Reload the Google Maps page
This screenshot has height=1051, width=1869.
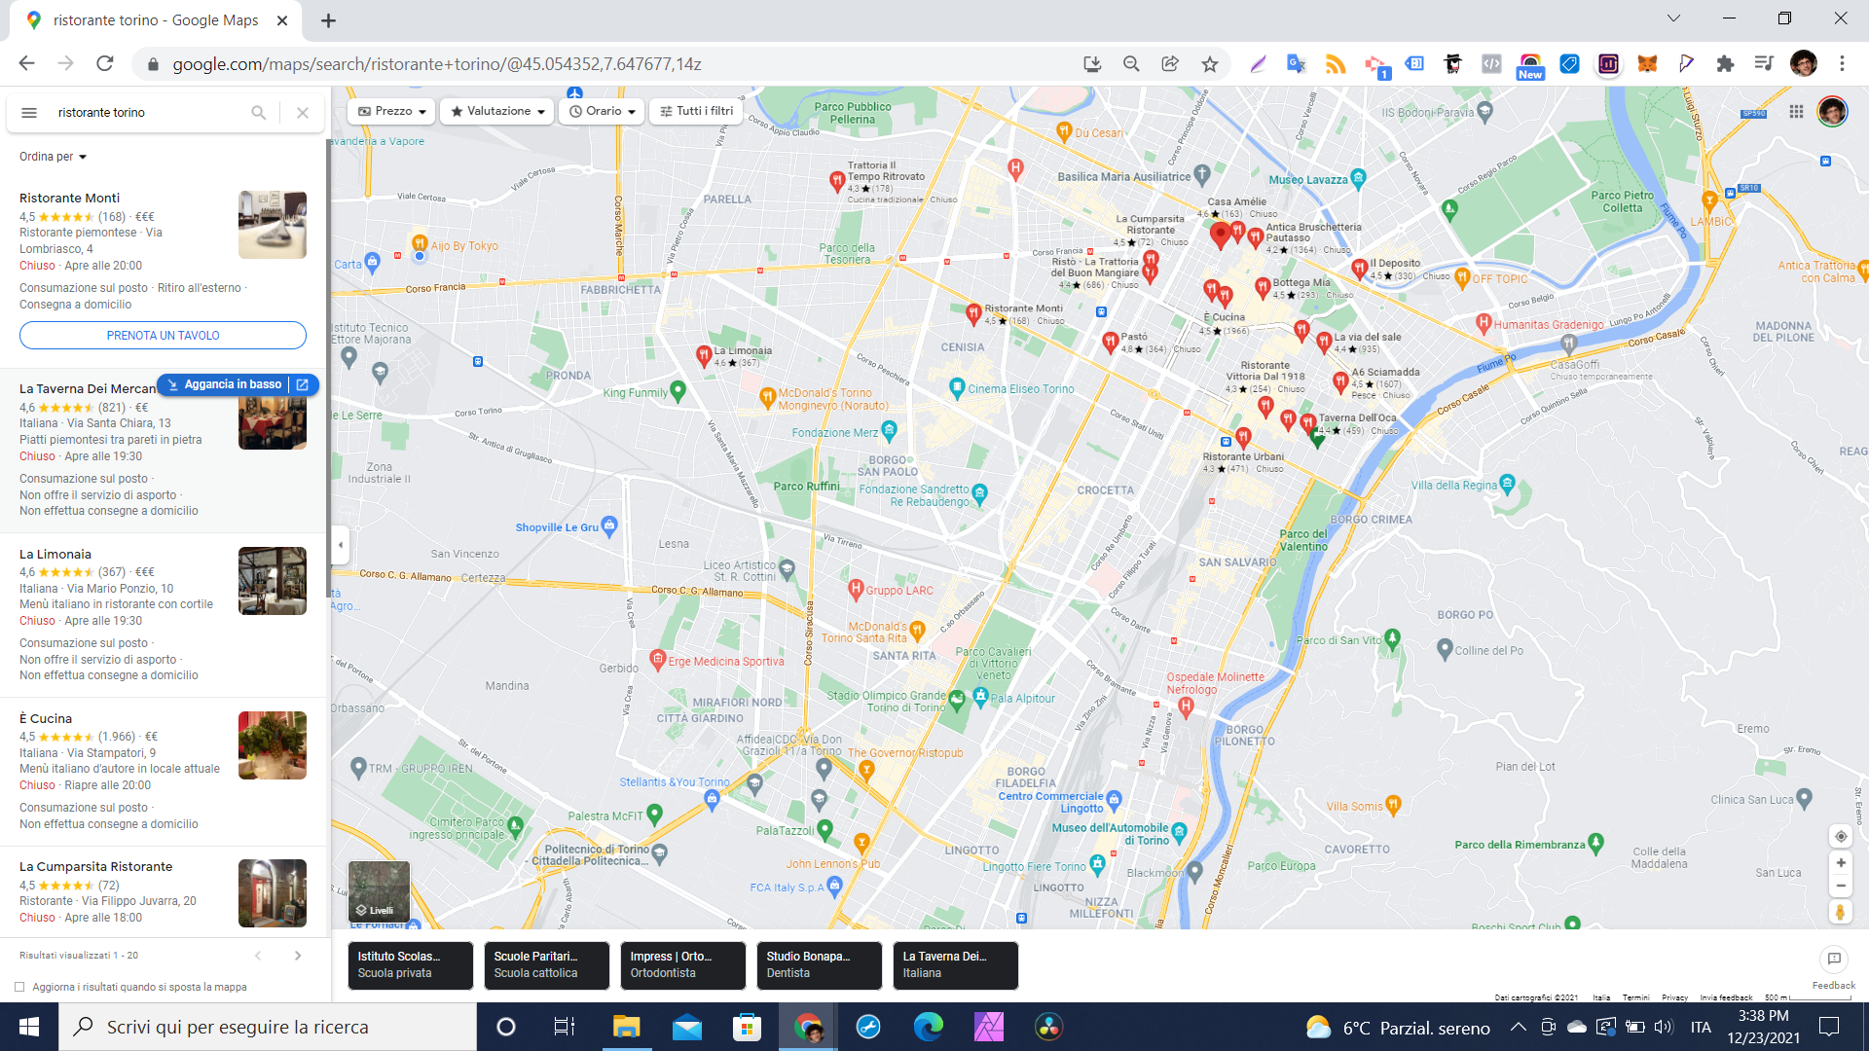coord(105,64)
